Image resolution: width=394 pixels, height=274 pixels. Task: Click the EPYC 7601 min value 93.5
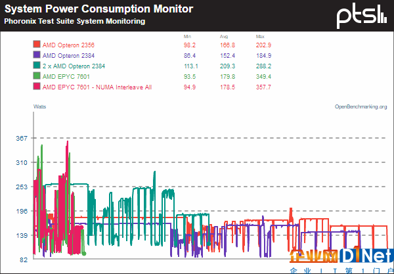(x=190, y=77)
